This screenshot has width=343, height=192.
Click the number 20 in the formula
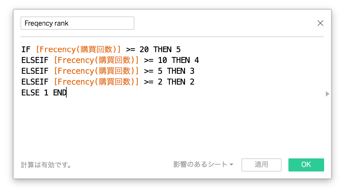coord(144,50)
